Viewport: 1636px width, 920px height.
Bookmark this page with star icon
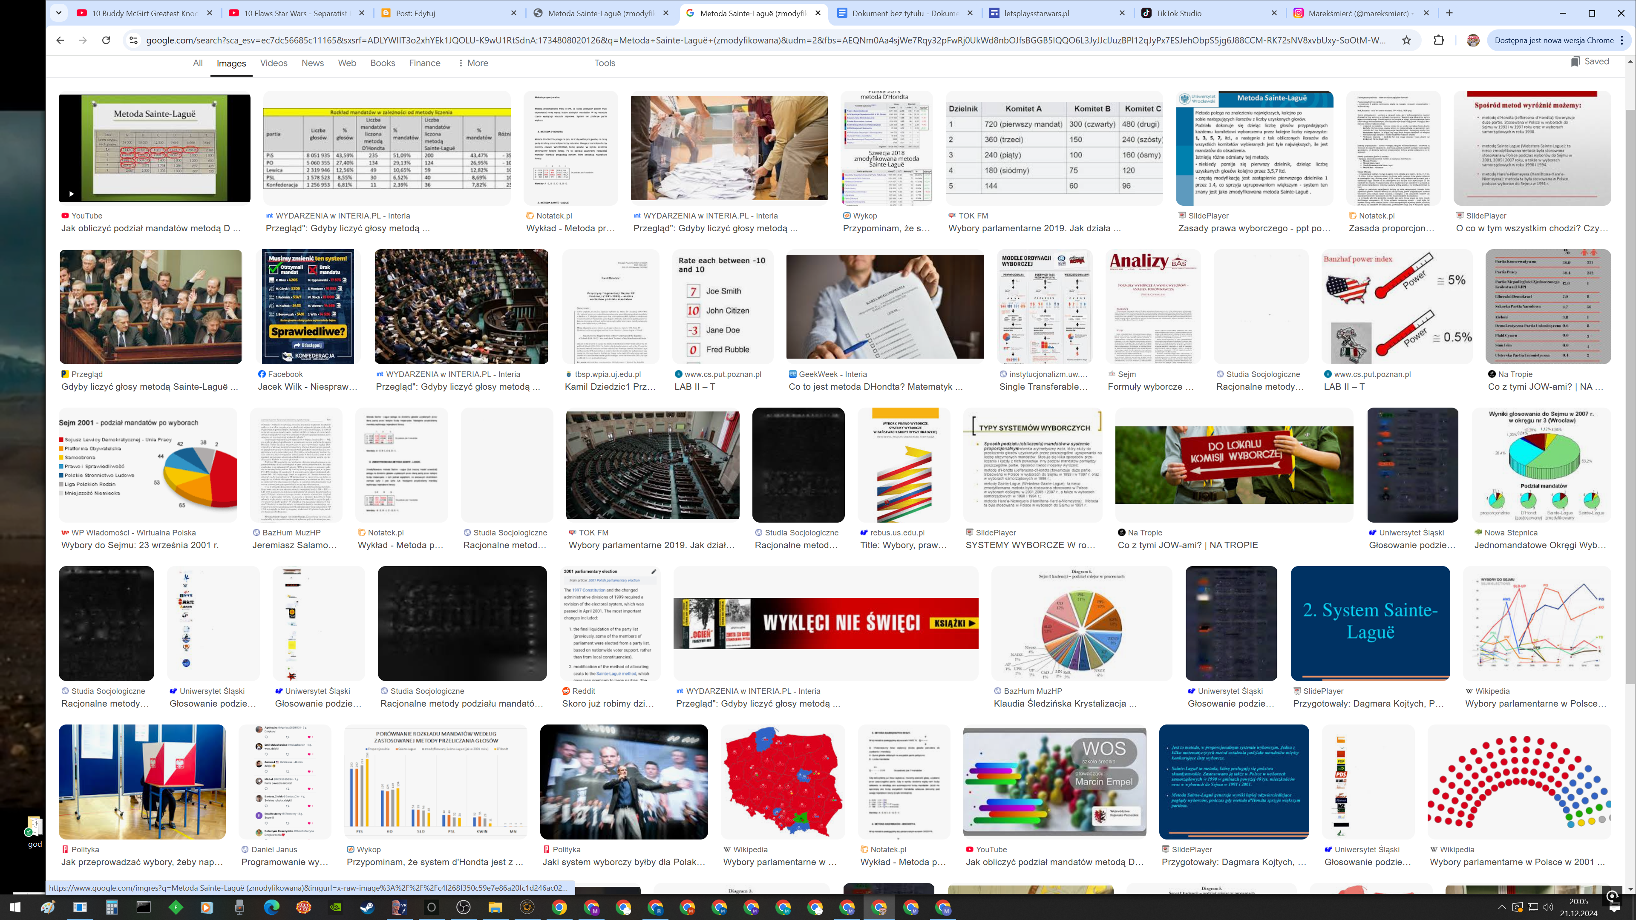pyautogui.click(x=1407, y=40)
